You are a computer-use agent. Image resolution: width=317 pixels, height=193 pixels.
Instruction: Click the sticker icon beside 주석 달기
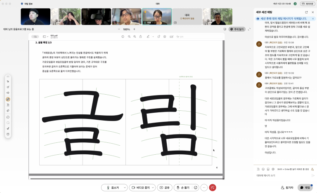(x=225, y=29)
